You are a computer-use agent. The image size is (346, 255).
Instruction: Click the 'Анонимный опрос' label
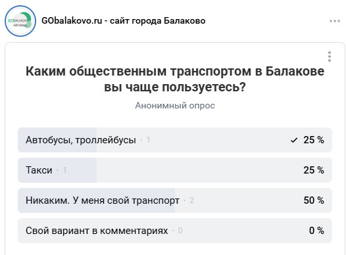pos(175,106)
